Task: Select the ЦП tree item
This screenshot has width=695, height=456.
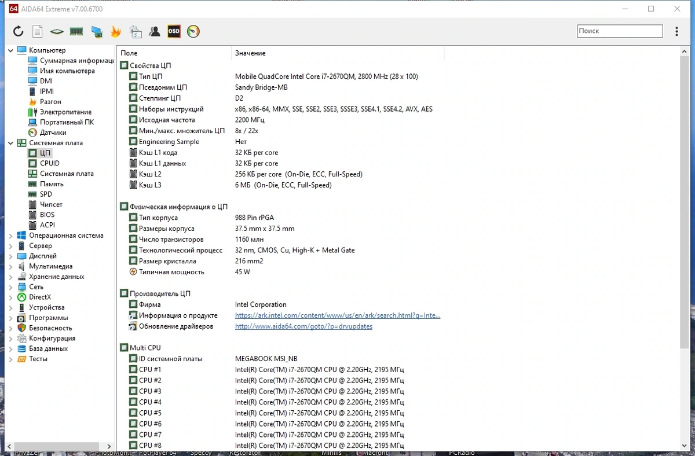Action: (46, 153)
